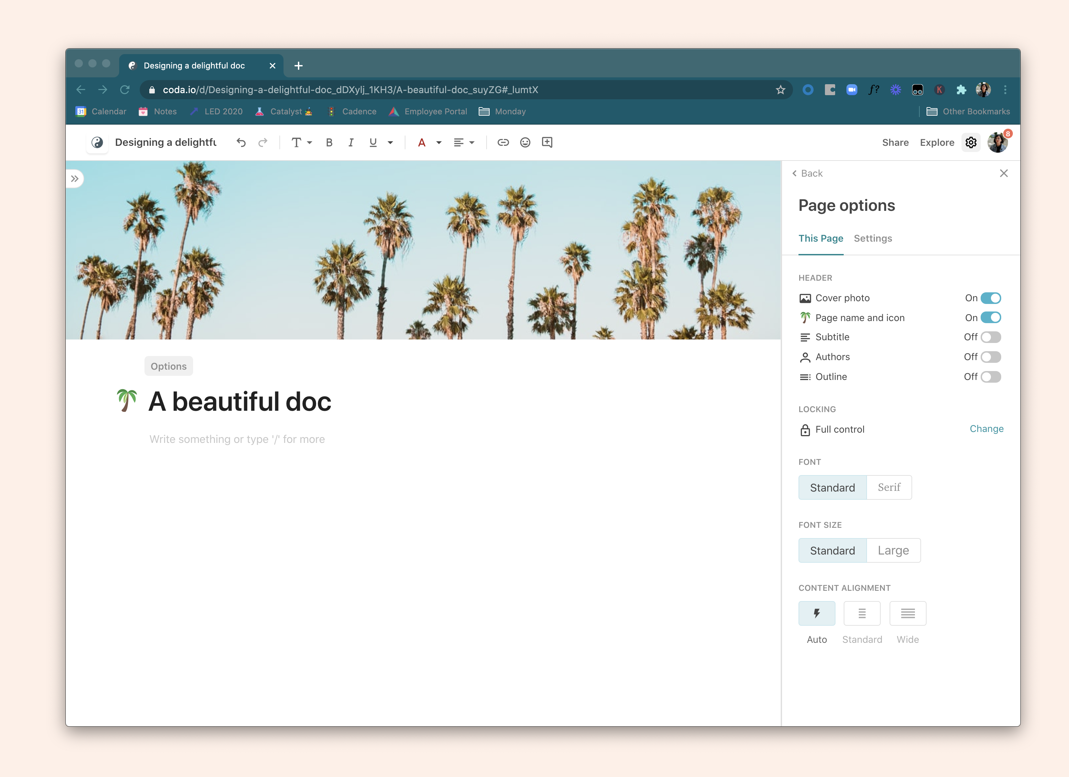Insert a link with the link icon
This screenshot has width=1069, height=777.
(503, 142)
